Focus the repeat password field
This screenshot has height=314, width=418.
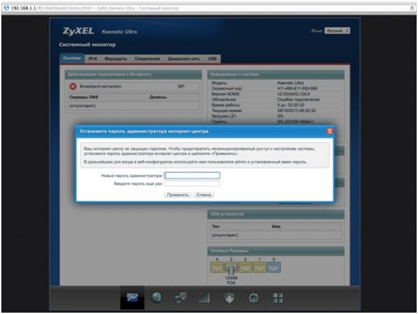tap(192, 183)
